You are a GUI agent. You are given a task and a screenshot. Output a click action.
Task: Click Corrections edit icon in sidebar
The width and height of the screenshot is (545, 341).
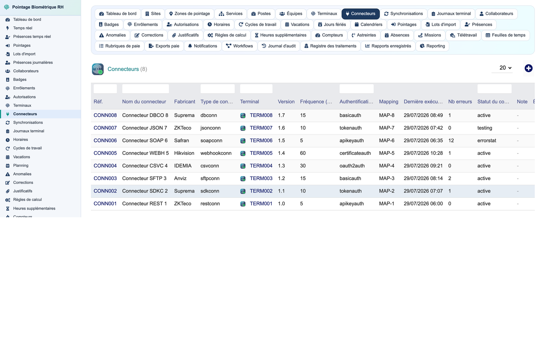tap(8, 183)
